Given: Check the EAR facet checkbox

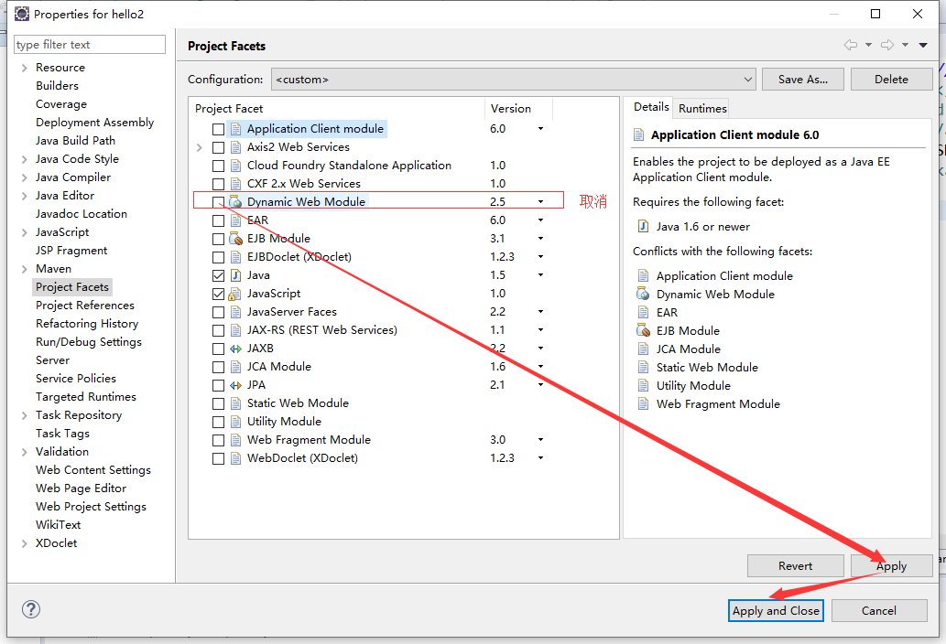Looking at the screenshot, I should point(218,220).
